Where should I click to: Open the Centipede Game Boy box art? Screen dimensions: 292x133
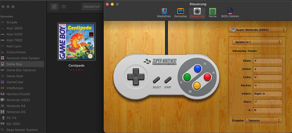click(x=76, y=41)
